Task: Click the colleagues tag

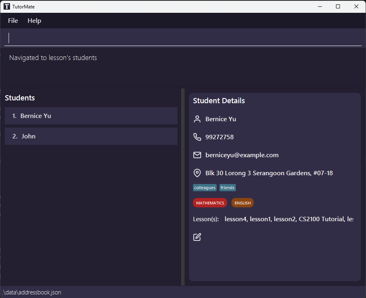Action: [x=205, y=188]
